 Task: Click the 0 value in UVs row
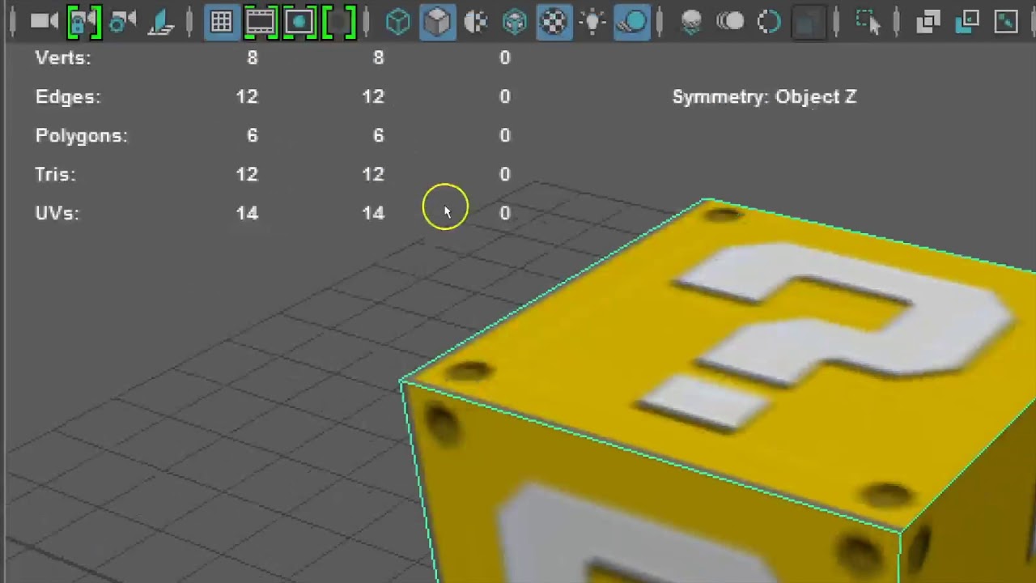click(504, 213)
